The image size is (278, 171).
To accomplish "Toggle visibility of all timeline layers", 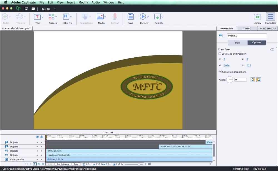I will pyautogui.click(x=38, y=137).
